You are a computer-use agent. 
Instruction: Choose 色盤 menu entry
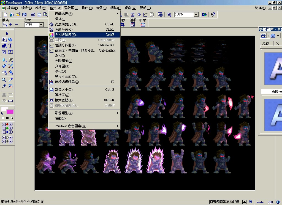pos(84,118)
